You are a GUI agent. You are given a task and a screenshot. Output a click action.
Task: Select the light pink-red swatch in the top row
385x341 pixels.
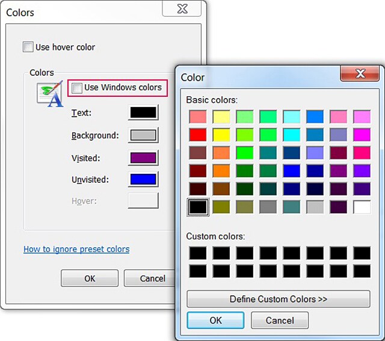pos(198,117)
